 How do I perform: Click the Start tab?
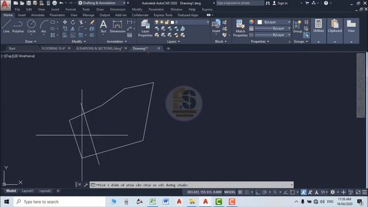pos(12,48)
